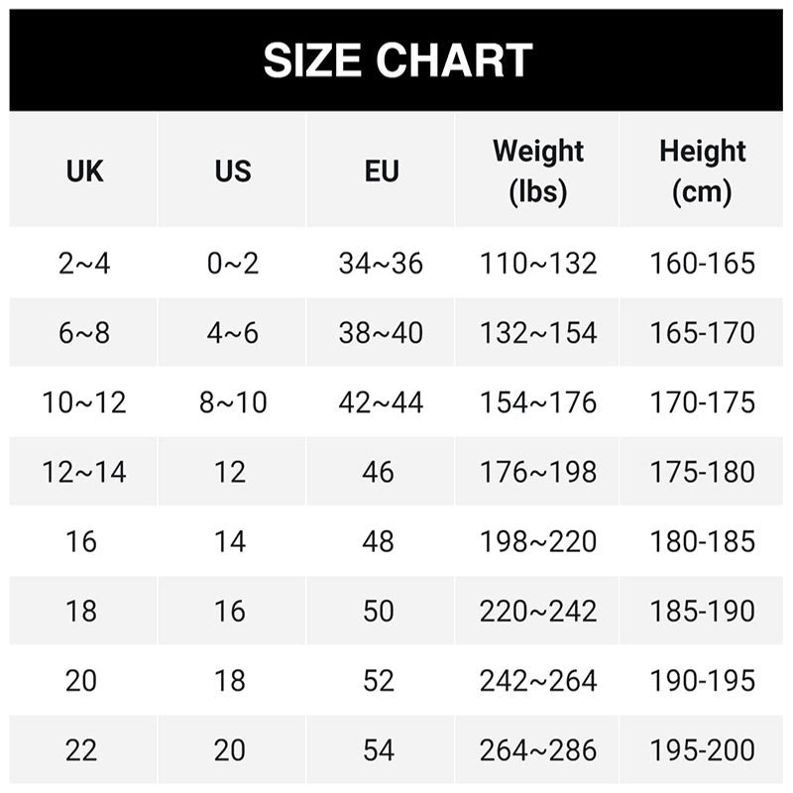Click UK size 6~8 cell
Screen dimensions: 793x793
click(84, 333)
